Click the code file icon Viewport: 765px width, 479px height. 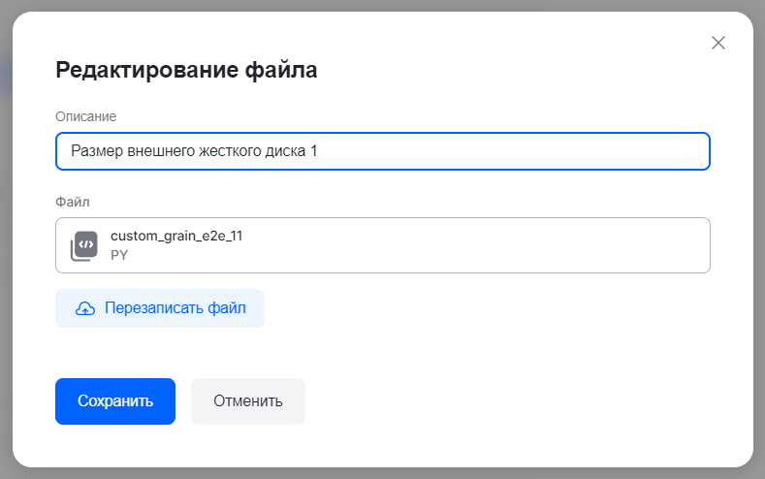pyautogui.click(x=84, y=245)
